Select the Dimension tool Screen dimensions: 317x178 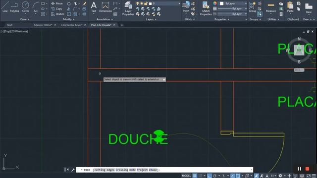tap(106, 7)
